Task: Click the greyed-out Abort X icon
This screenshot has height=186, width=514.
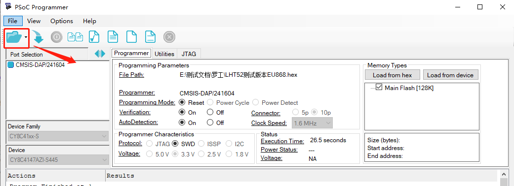Action: pos(169,37)
